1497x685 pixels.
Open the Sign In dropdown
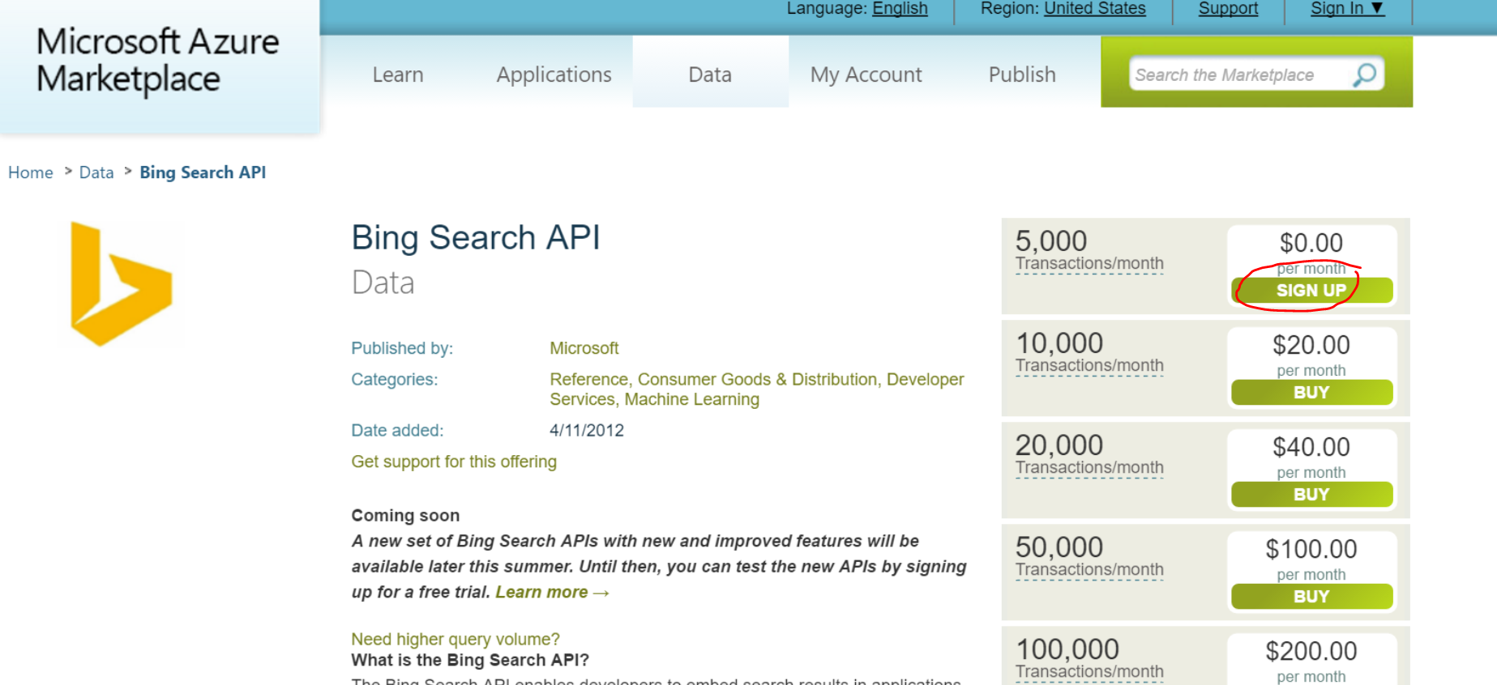[x=1347, y=8]
